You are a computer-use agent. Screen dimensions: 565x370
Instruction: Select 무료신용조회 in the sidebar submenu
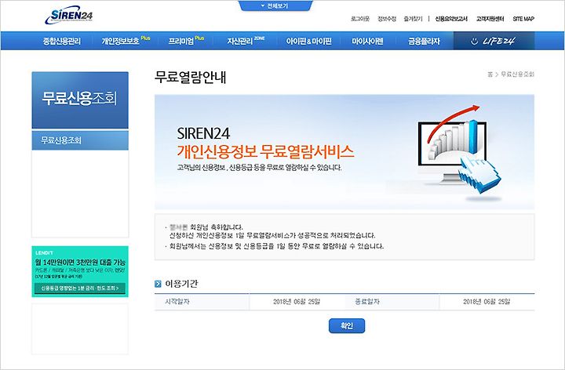(80, 140)
